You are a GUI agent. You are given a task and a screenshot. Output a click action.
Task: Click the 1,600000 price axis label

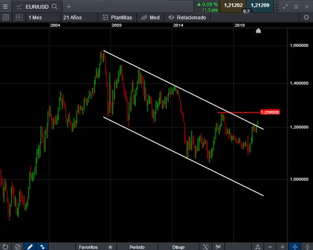point(299,46)
